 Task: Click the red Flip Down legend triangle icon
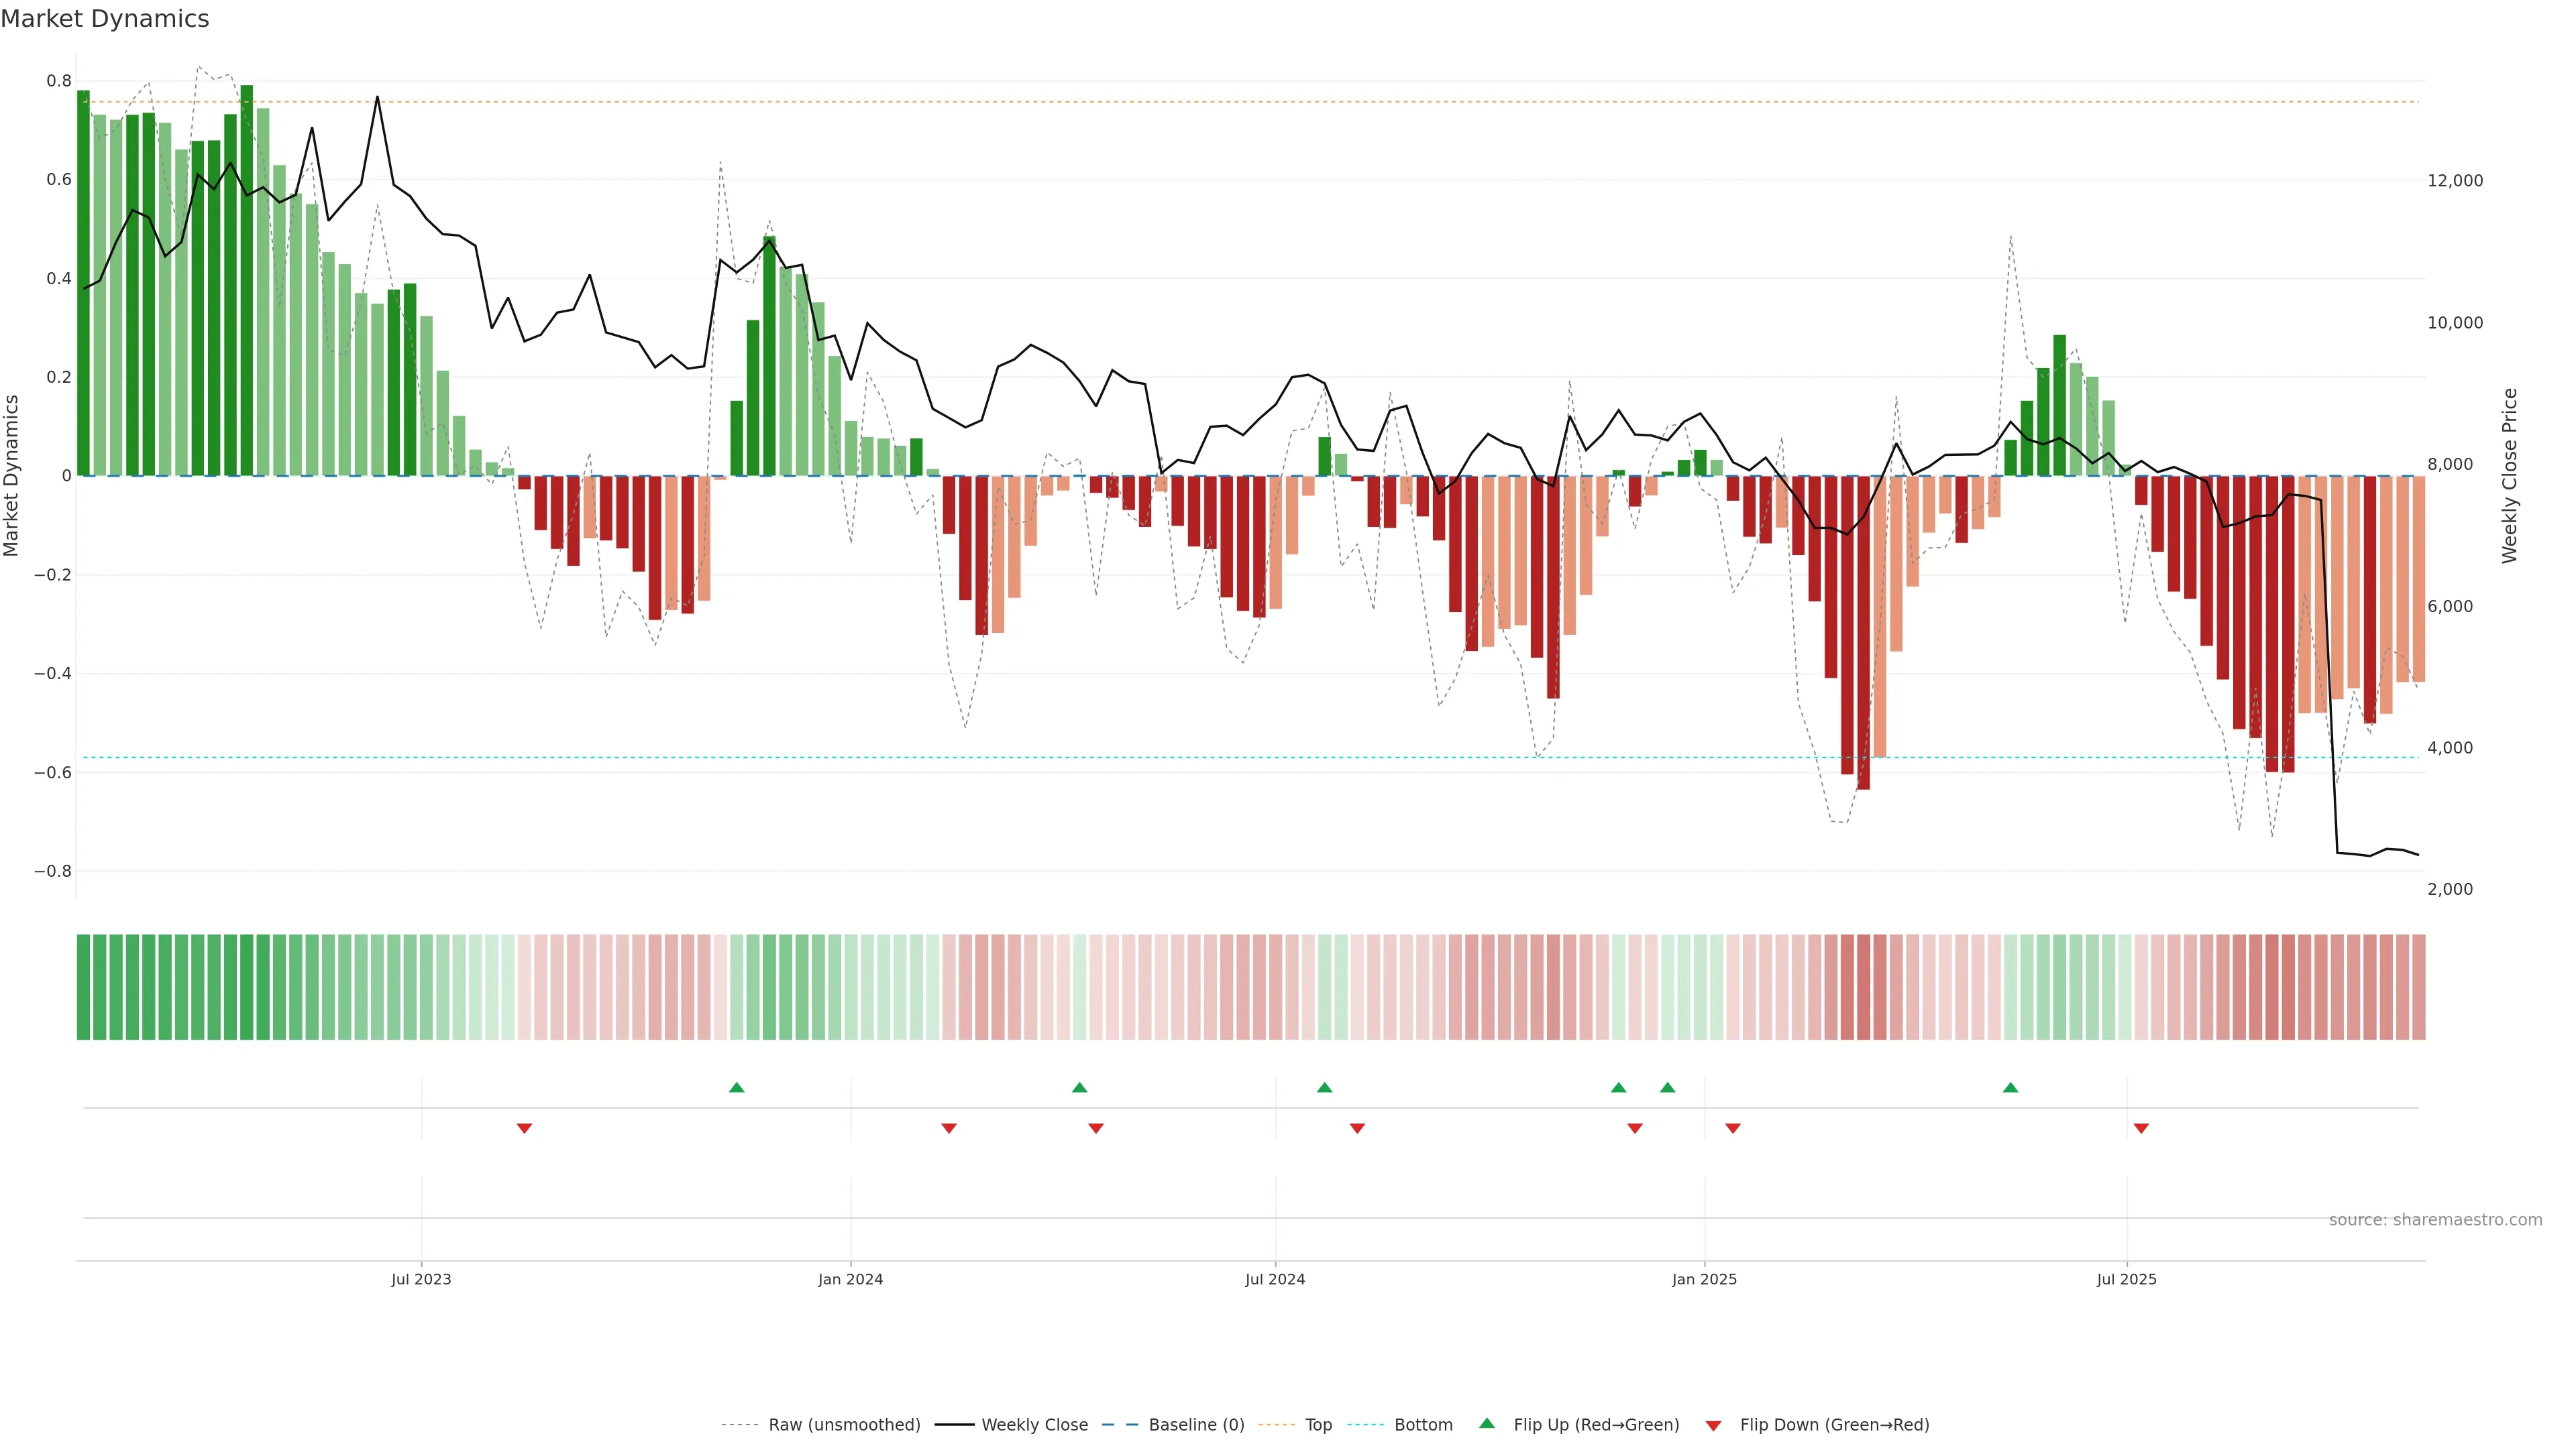pos(1713,1425)
